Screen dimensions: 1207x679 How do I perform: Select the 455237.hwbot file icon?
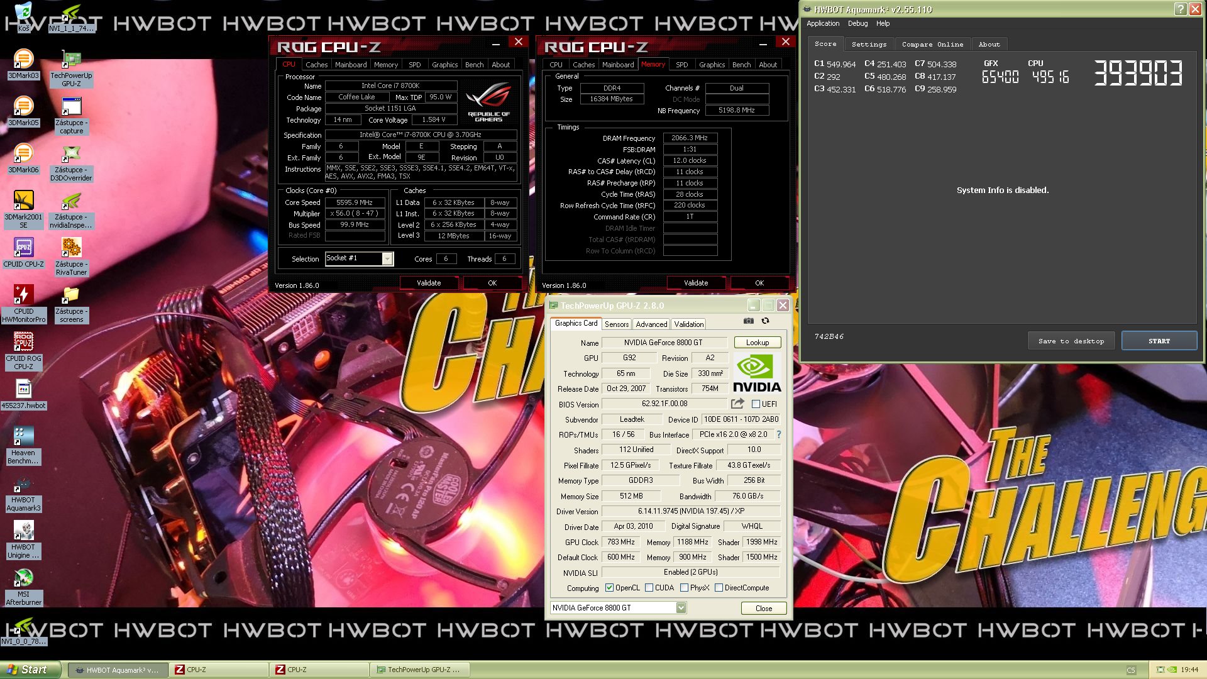tap(23, 394)
